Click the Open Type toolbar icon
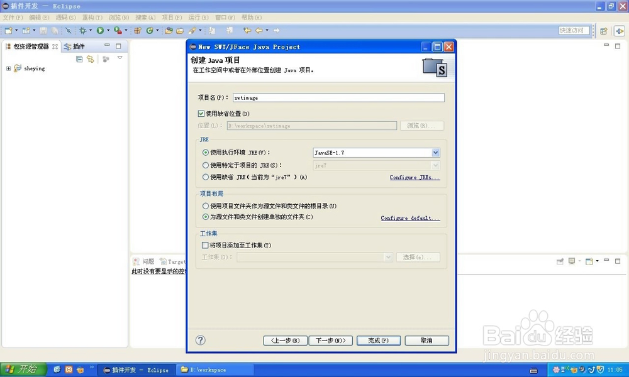The image size is (629, 377). [169, 30]
